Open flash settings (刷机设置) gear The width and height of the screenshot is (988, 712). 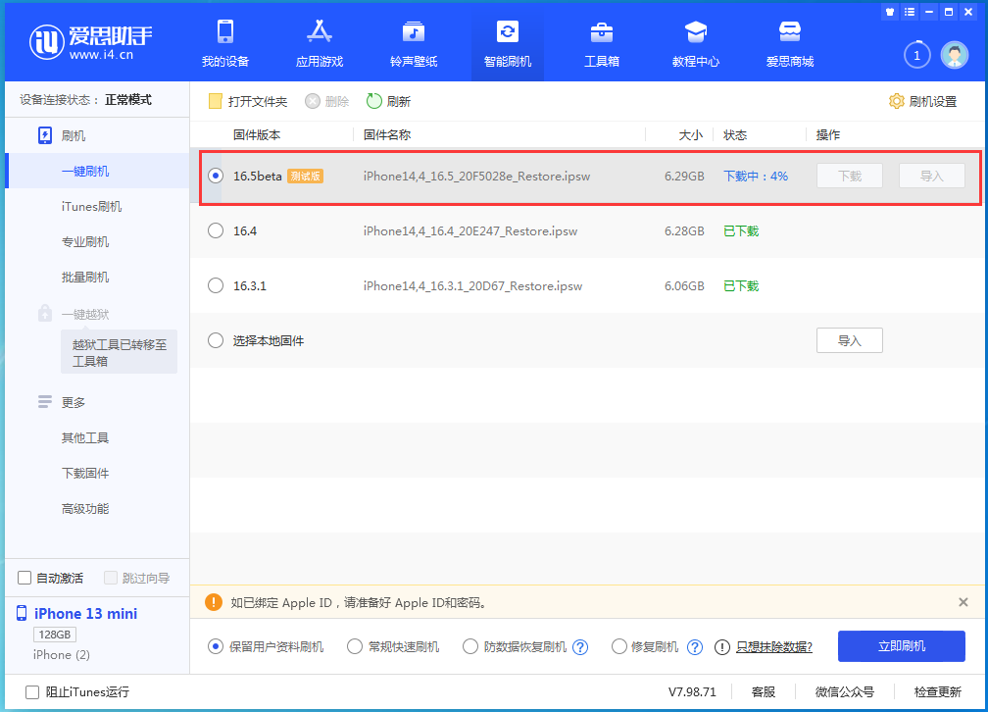pos(922,102)
